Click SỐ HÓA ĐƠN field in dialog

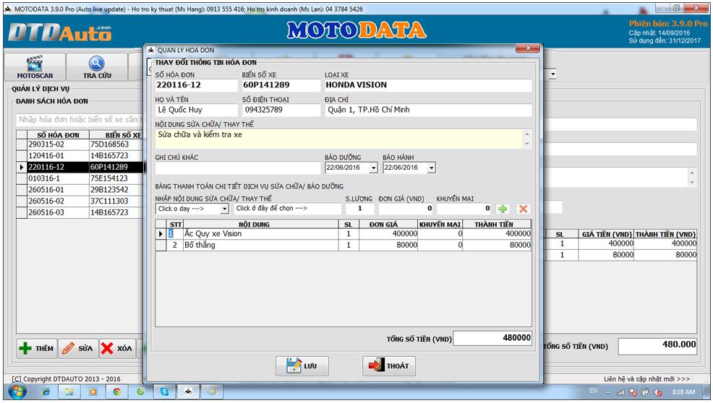pos(196,85)
